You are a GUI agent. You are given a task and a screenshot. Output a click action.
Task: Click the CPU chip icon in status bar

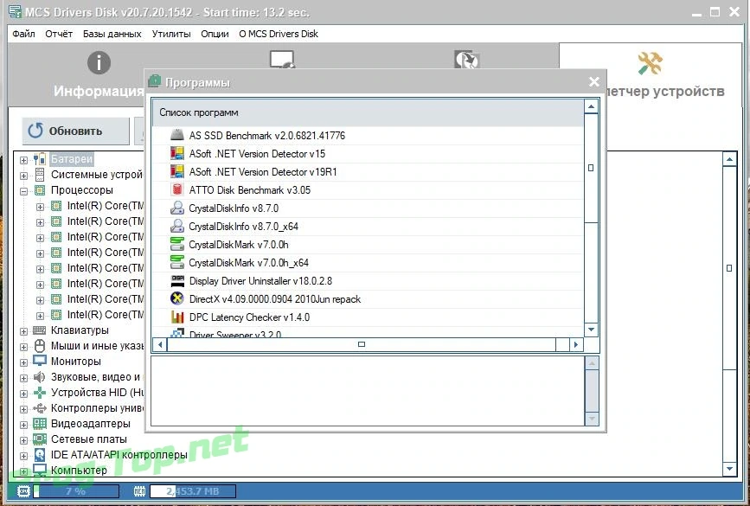[x=23, y=491]
